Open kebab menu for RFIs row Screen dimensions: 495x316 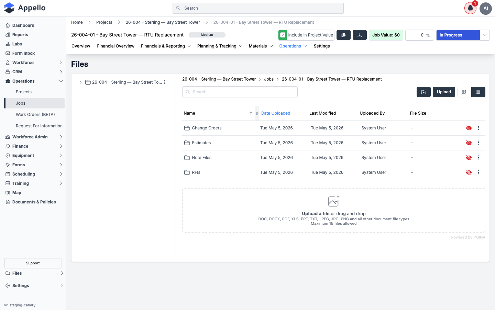[x=478, y=172]
